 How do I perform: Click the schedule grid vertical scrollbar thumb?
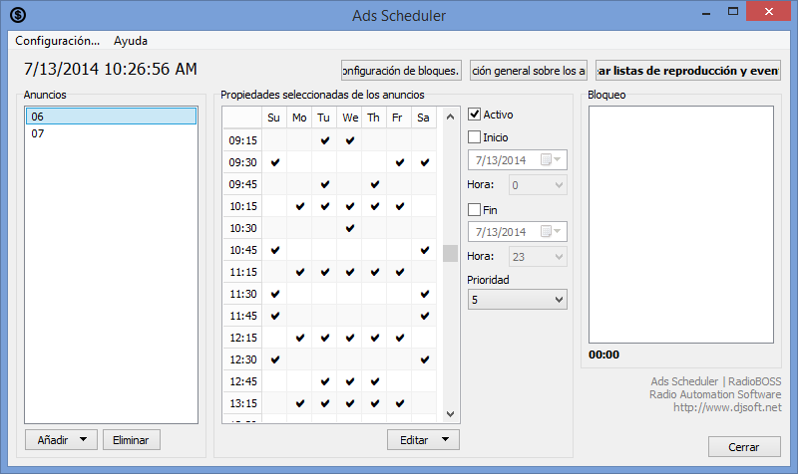(450, 253)
